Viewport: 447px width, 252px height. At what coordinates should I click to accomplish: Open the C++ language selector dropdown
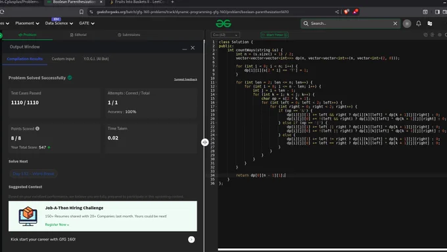coord(225,35)
